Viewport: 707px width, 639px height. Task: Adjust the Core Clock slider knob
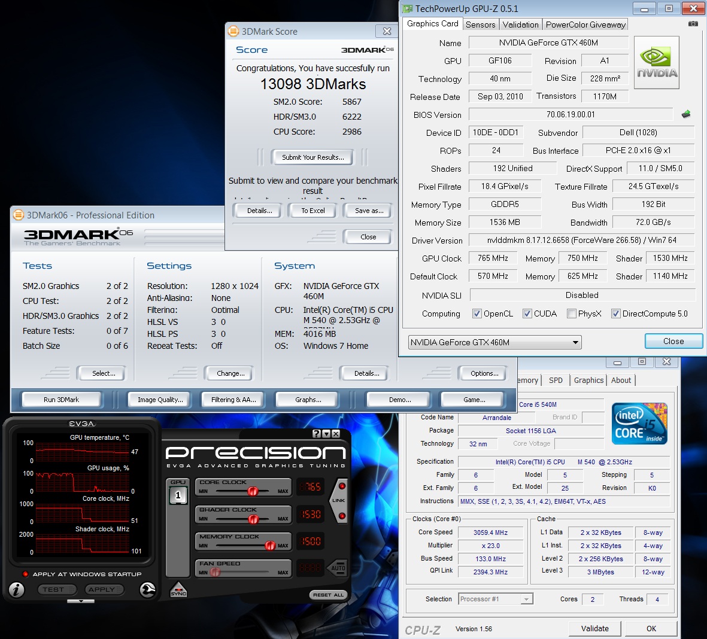253,491
